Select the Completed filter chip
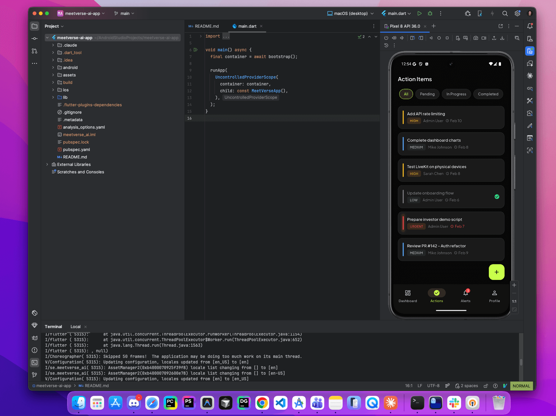The image size is (556, 416). 488,94
